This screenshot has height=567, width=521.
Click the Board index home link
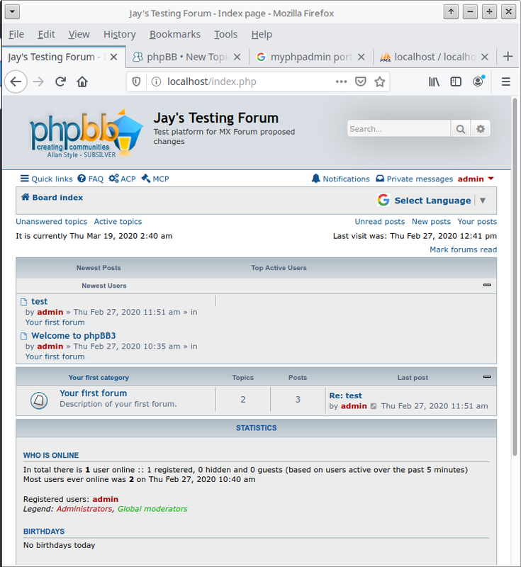52,198
